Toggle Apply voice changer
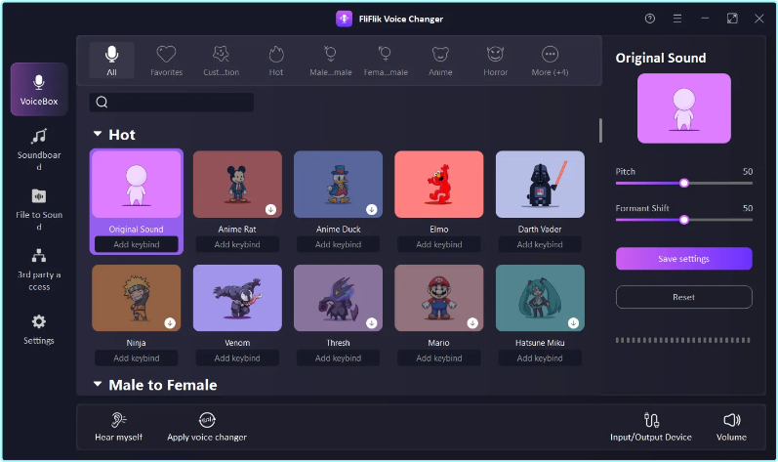The width and height of the screenshot is (778, 462). 207,427
